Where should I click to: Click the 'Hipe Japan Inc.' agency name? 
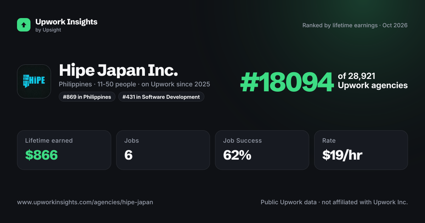[x=118, y=70]
